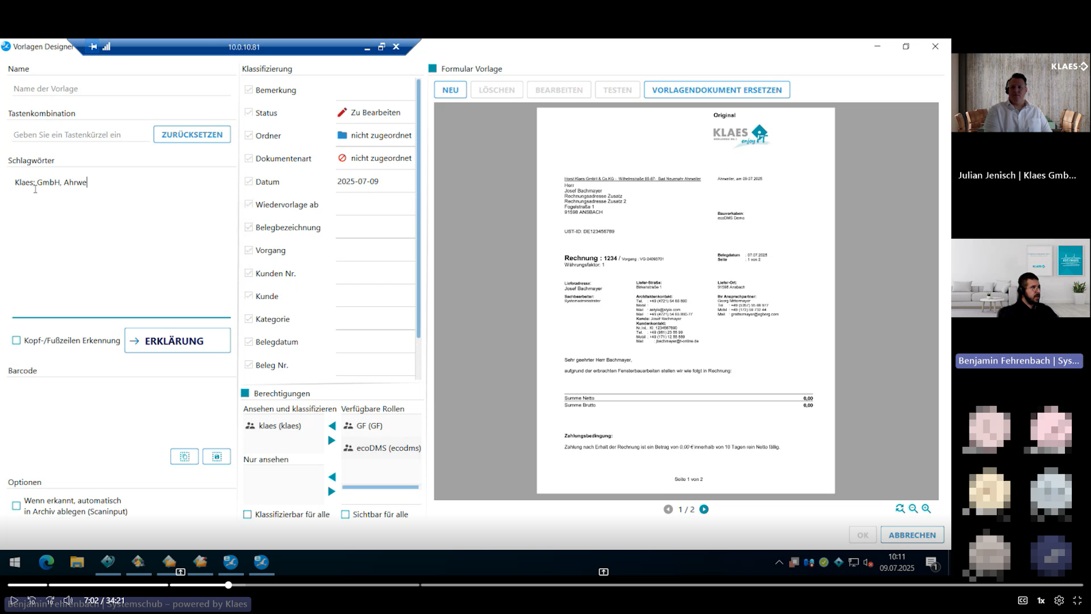Viewport: 1091px width, 614px height.
Task: Zoom out of the document preview
Action: tap(913, 508)
